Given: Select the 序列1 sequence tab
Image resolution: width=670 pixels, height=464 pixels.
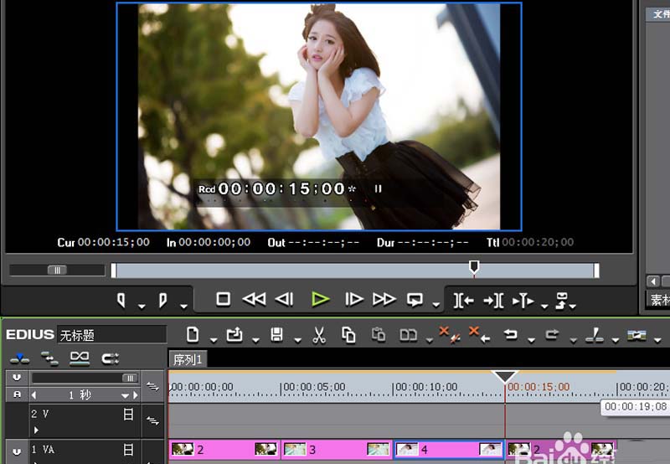Looking at the screenshot, I should coord(188,359).
